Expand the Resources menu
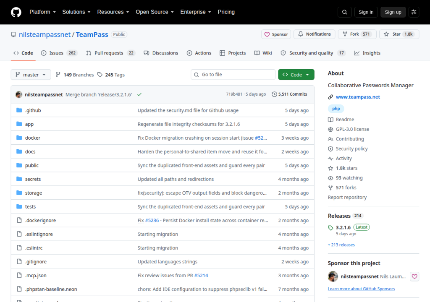The height and width of the screenshot is (302, 430). 113,12
